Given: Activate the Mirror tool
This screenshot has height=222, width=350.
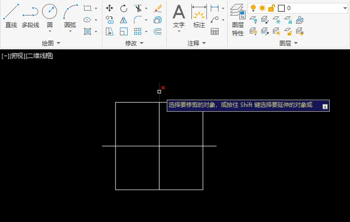Looking at the screenshot, I should (123, 20).
